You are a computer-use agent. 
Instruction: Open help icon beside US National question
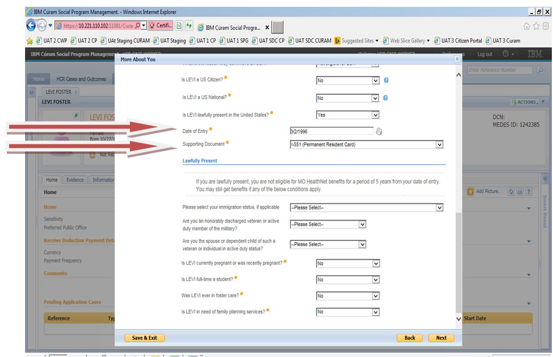(x=386, y=98)
